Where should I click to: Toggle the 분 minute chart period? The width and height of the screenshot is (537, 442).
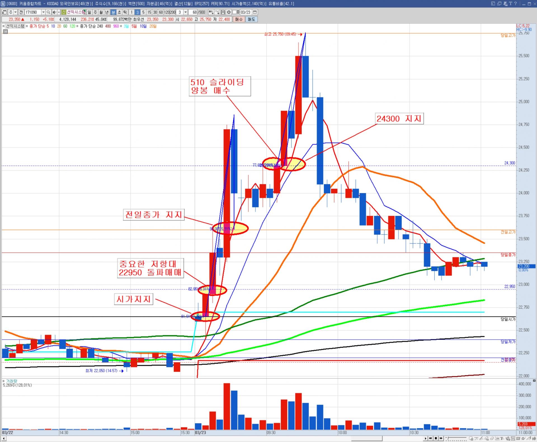(x=113, y=12)
